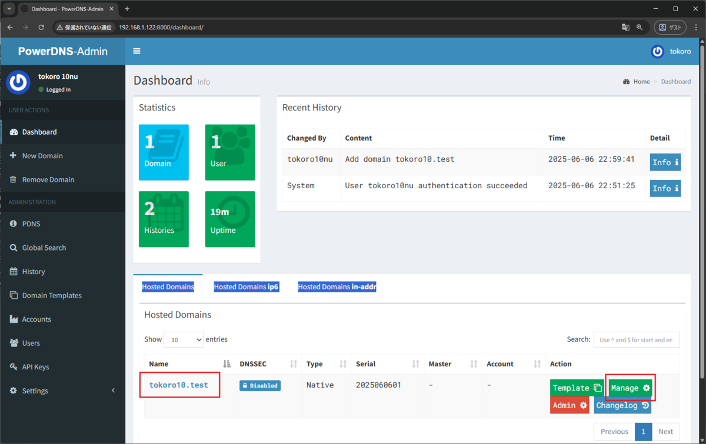Screen dimensions: 706x444
Task: Open browser tab search dropdown
Action: coord(8,9)
